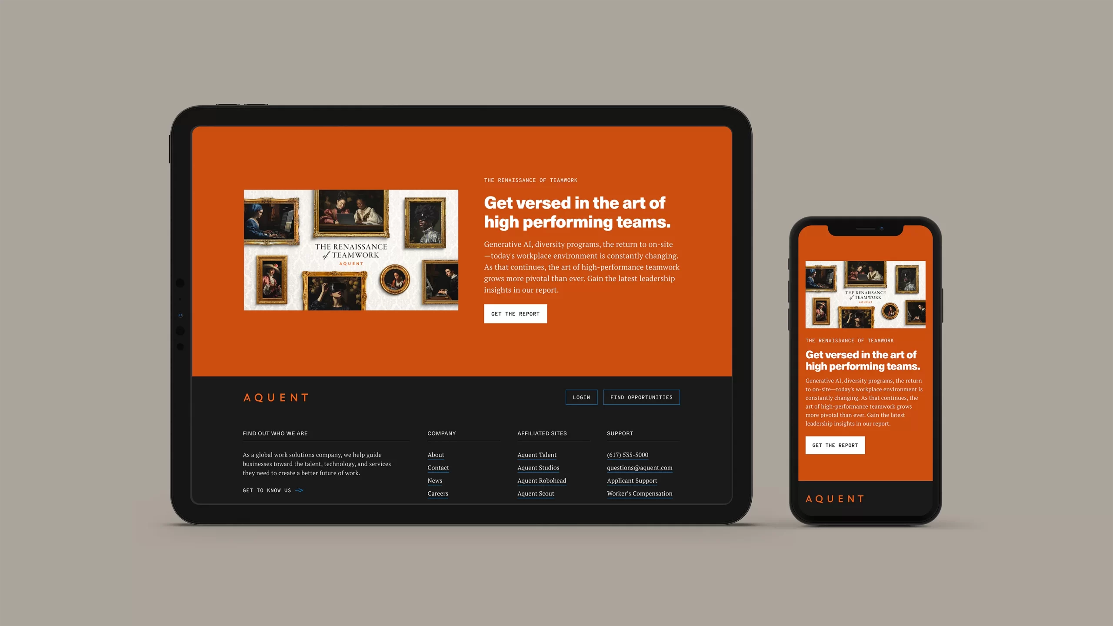The width and height of the screenshot is (1113, 626).
Task: Click GET THE REPORT button on tablet
Action: pyautogui.click(x=515, y=313)
